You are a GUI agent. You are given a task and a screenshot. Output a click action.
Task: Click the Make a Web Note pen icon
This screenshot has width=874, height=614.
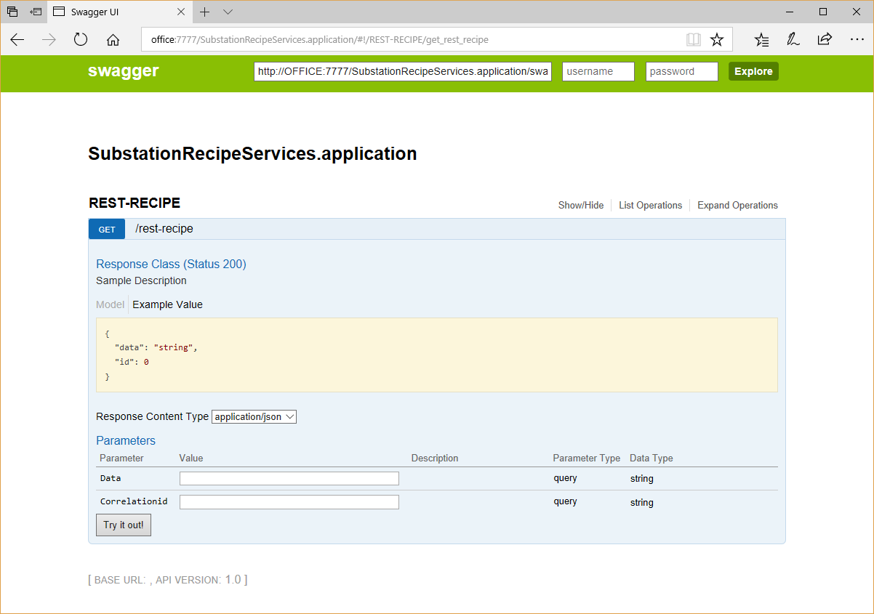(x=793, y=40)
